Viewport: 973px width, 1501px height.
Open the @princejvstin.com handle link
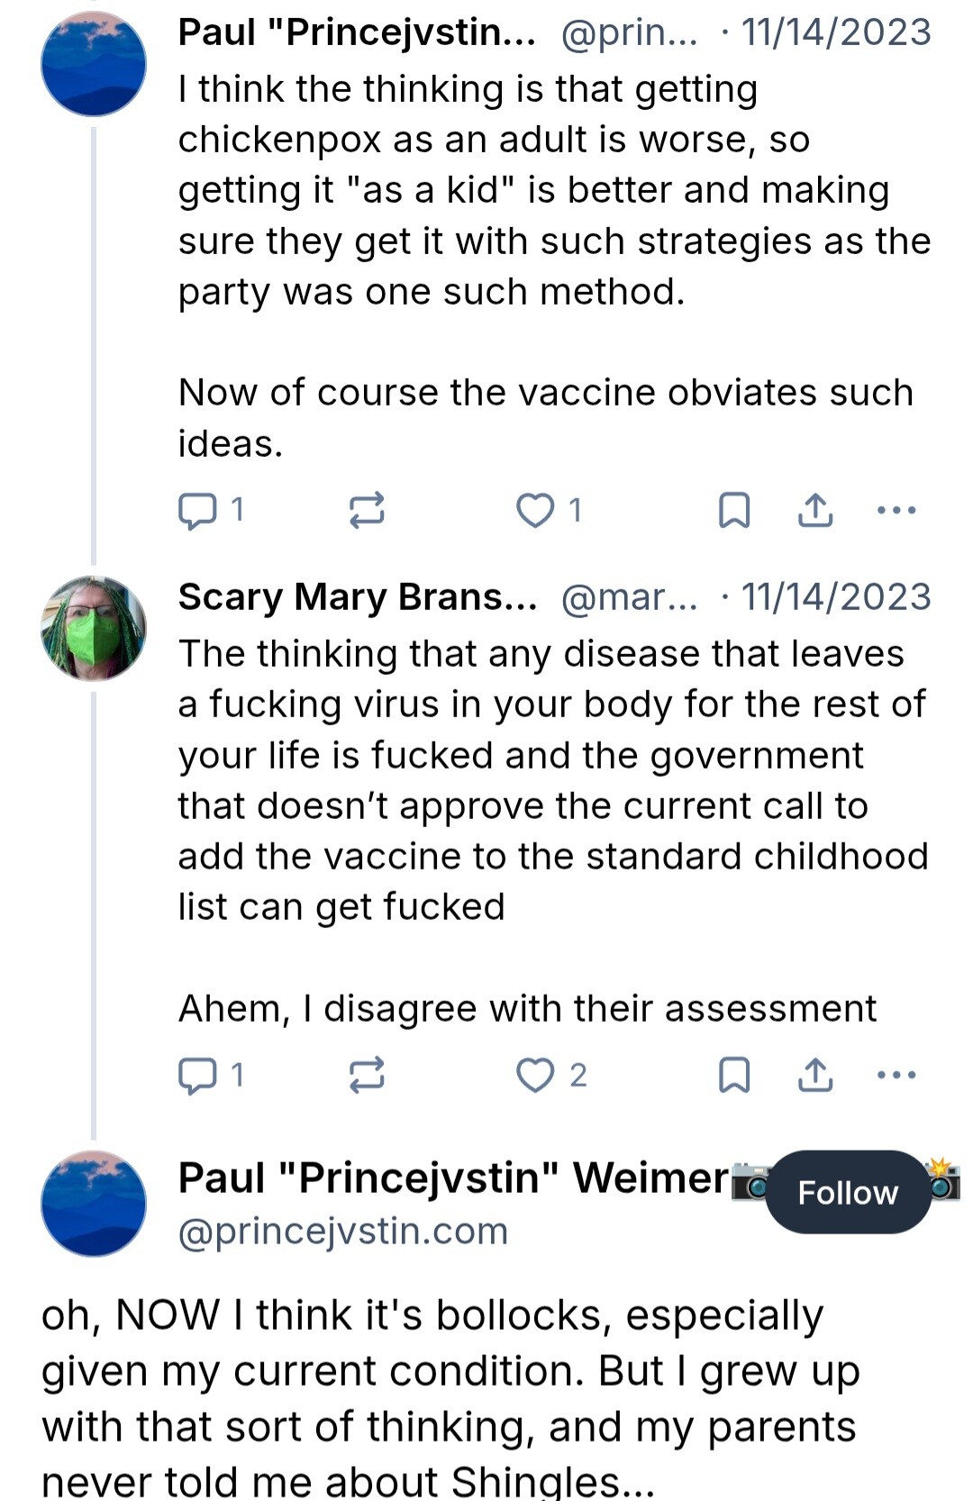pos(343,1232)
